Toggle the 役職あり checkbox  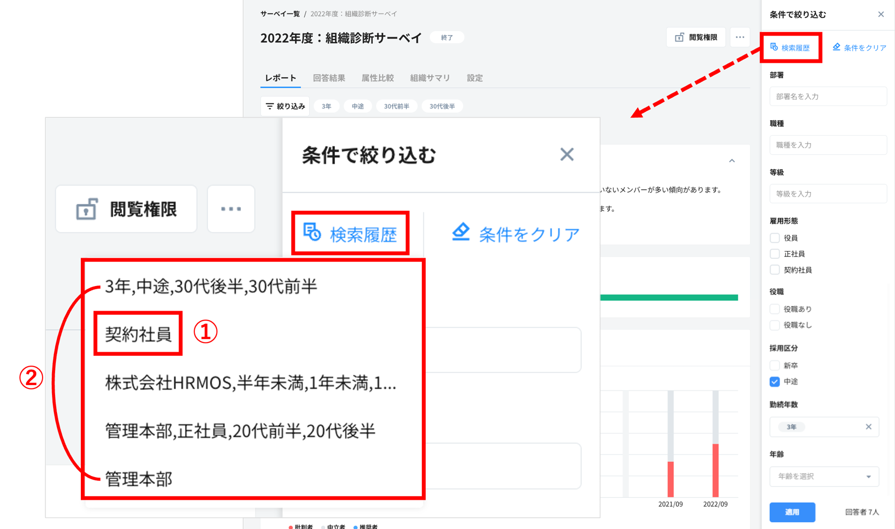coord(775,309)
